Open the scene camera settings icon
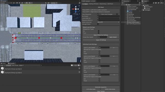165x92 pixels. (x=48, y=3)
